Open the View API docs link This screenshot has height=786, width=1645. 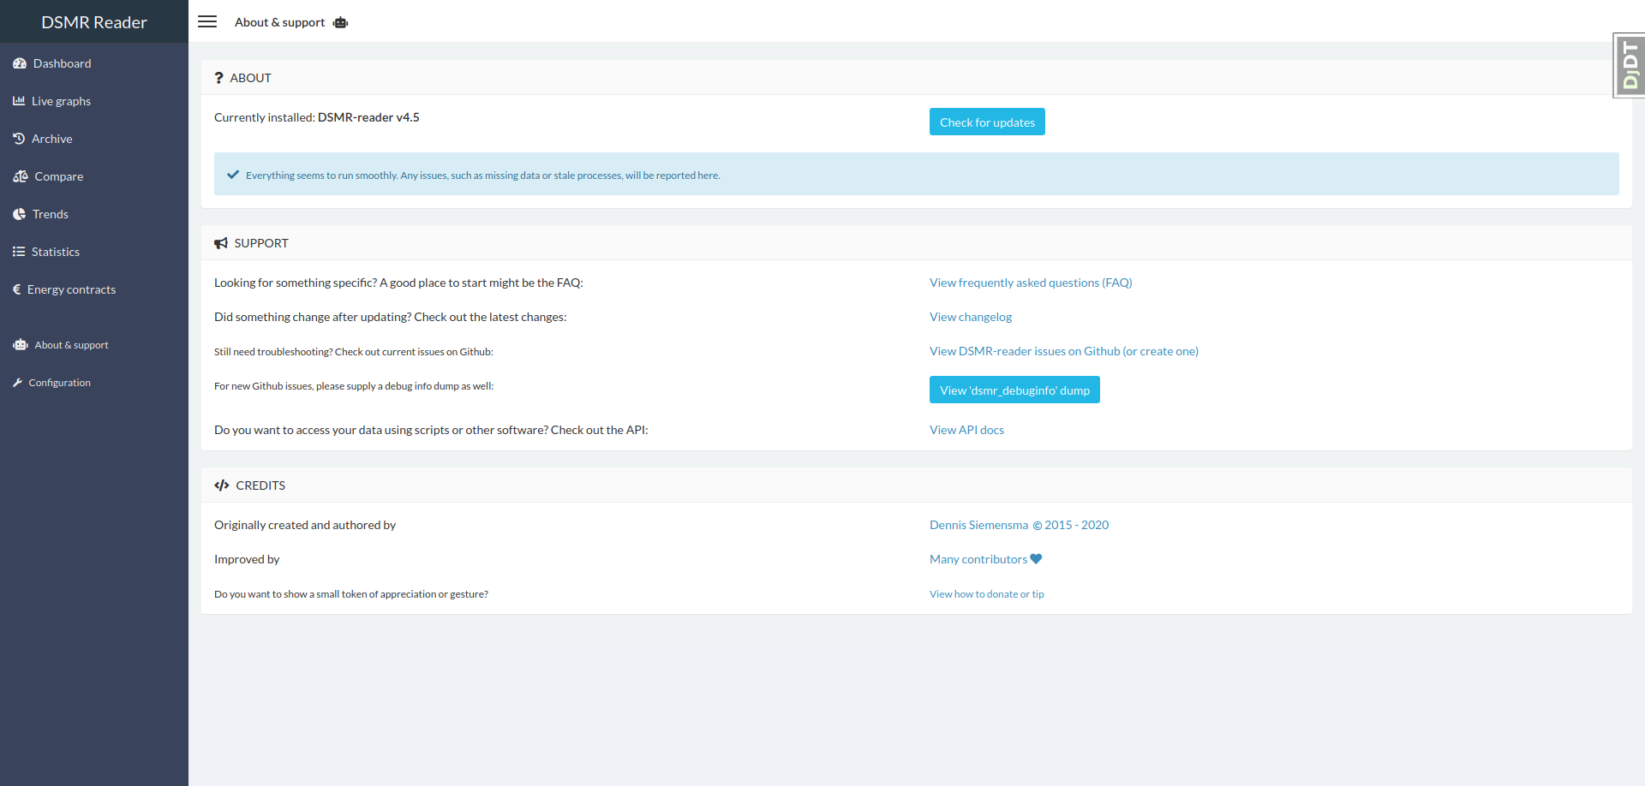click(x=966, y=430)
